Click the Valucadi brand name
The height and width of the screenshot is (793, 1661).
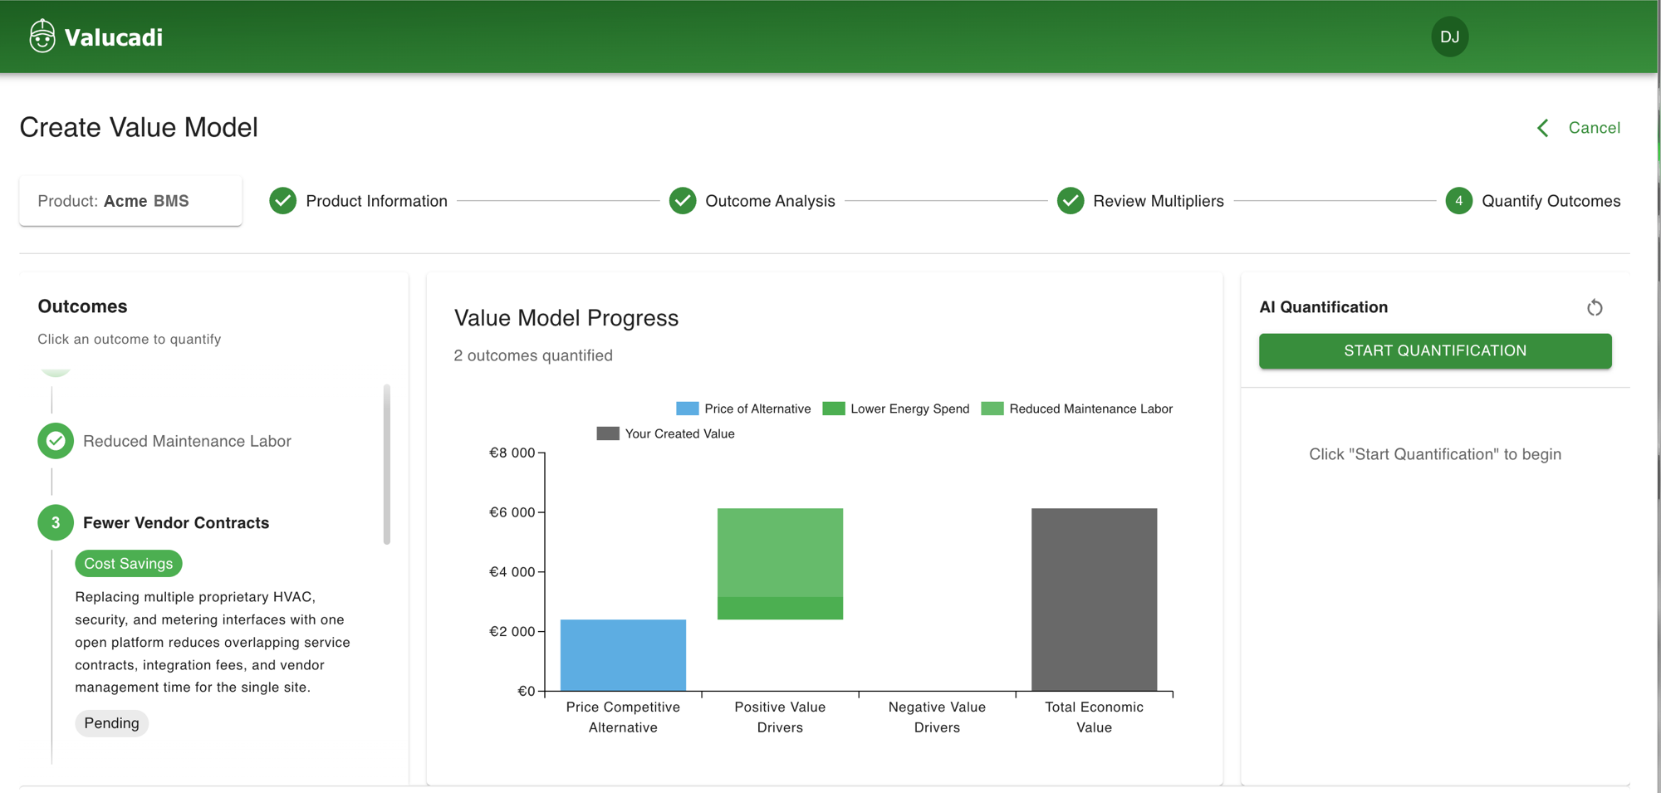114,37
